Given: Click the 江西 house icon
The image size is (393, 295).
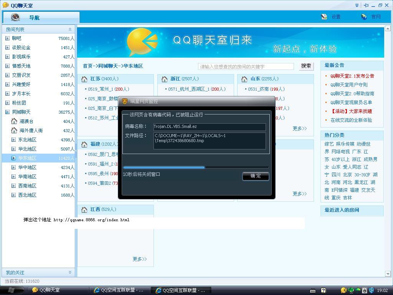Looking at the screenshot, I should [x=84, y=209].
